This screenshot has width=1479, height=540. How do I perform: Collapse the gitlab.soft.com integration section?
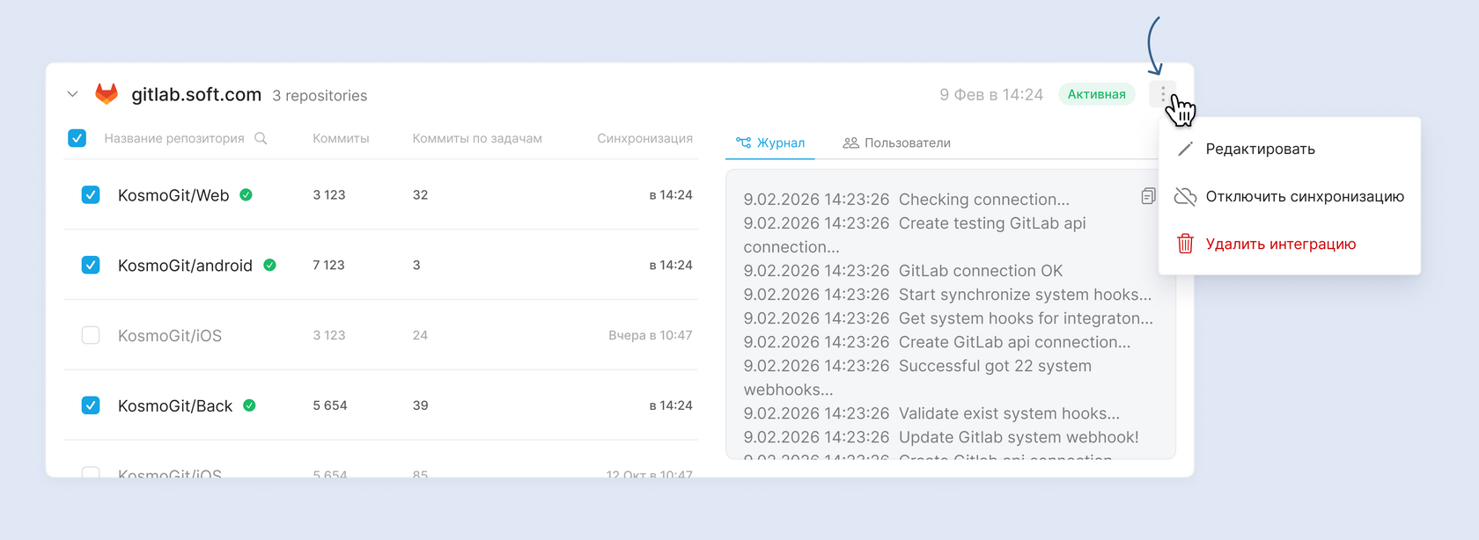pyautogui.click(x=72, y=94)
